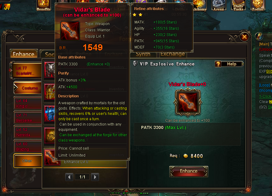
Task: Open the Arena icon
Action: coord(219,6)
